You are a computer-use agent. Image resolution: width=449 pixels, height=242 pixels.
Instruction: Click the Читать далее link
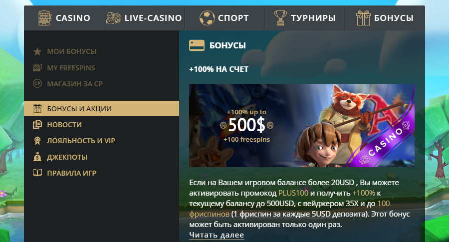[217, 235]
